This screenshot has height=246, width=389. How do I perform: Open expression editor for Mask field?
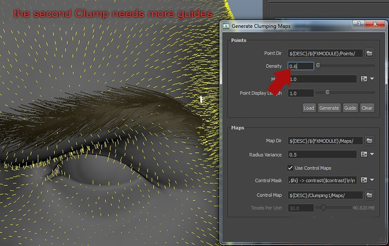364,79
